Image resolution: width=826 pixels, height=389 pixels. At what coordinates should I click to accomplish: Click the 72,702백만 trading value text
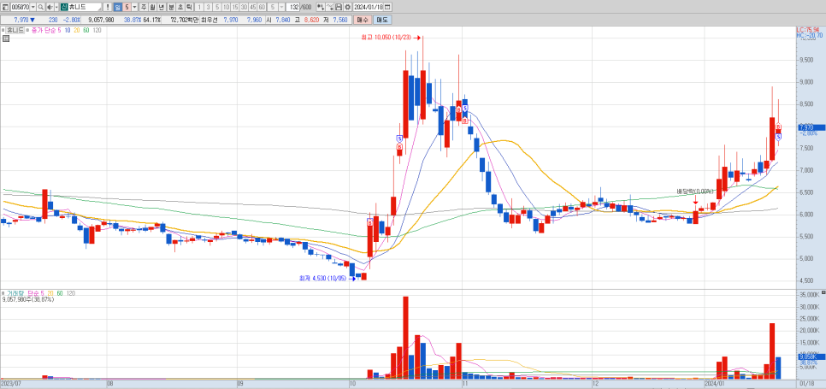point(185,20)
